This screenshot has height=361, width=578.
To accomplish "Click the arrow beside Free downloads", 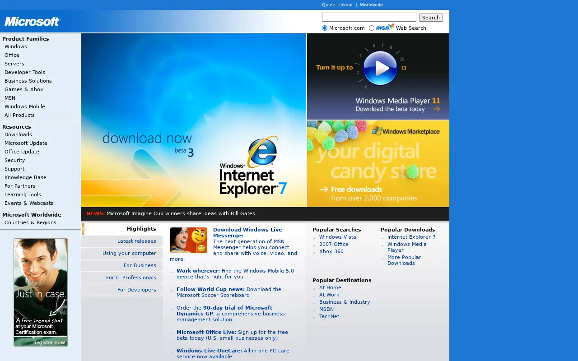I will click(324, 190).
